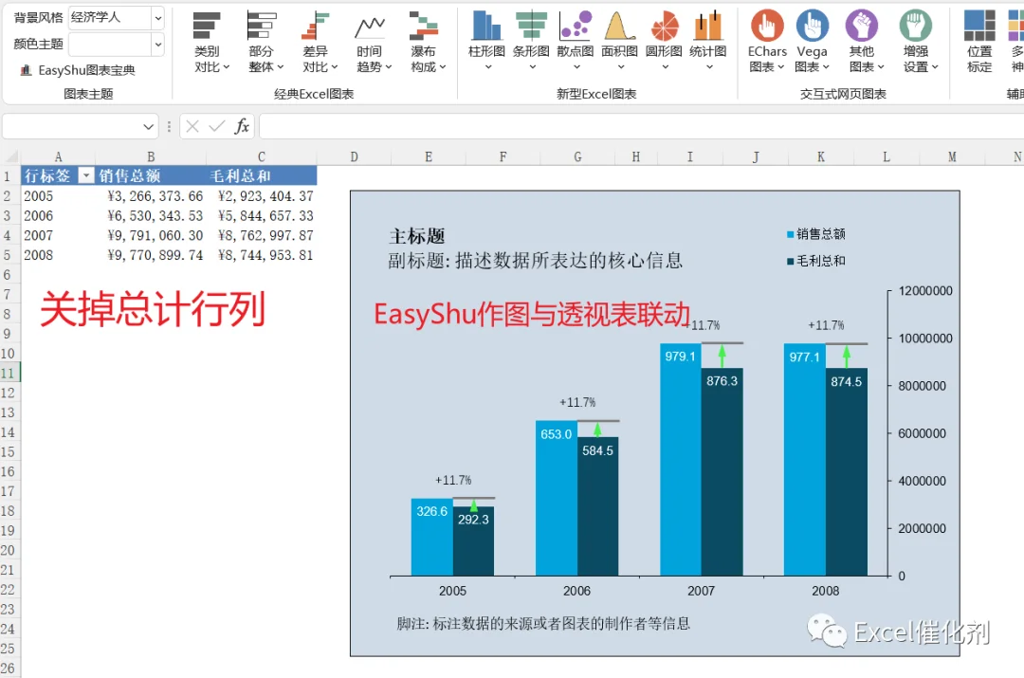Click the 销售总额 legend entry in chart

[816, 234]
